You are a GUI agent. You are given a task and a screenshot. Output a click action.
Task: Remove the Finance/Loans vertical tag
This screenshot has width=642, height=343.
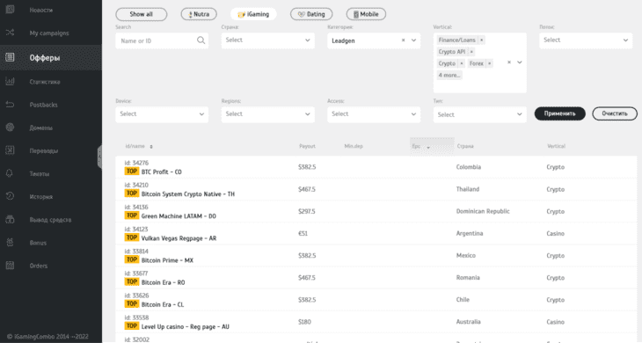482,40
